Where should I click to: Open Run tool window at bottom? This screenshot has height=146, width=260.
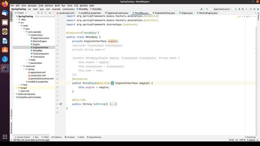click(36, 137)
